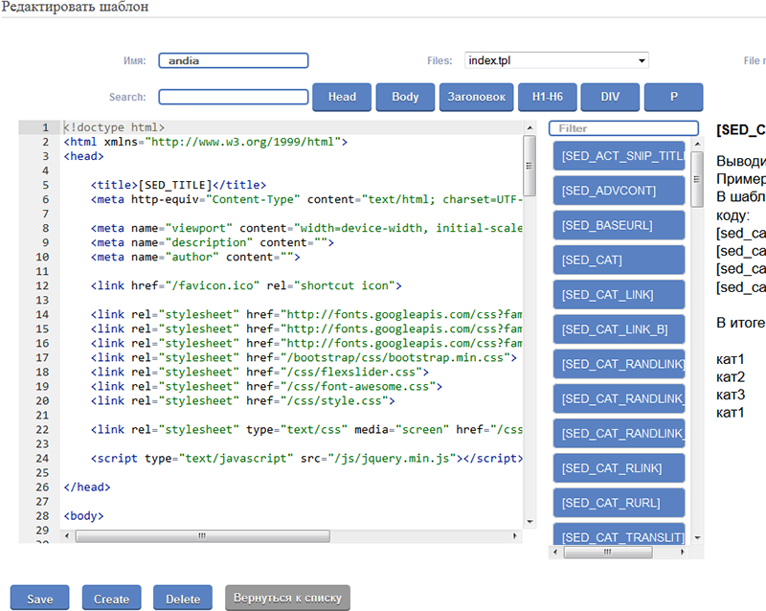This screenshot has height=611, width=766.
Task: Click the Заголовок button
Action: pyautogui.click(x=475, y=97)
